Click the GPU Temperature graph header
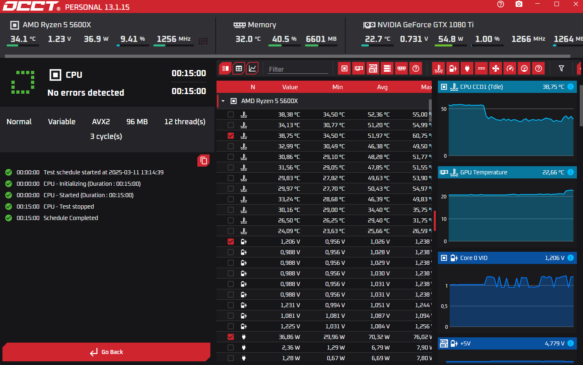 tap(507, 172)
